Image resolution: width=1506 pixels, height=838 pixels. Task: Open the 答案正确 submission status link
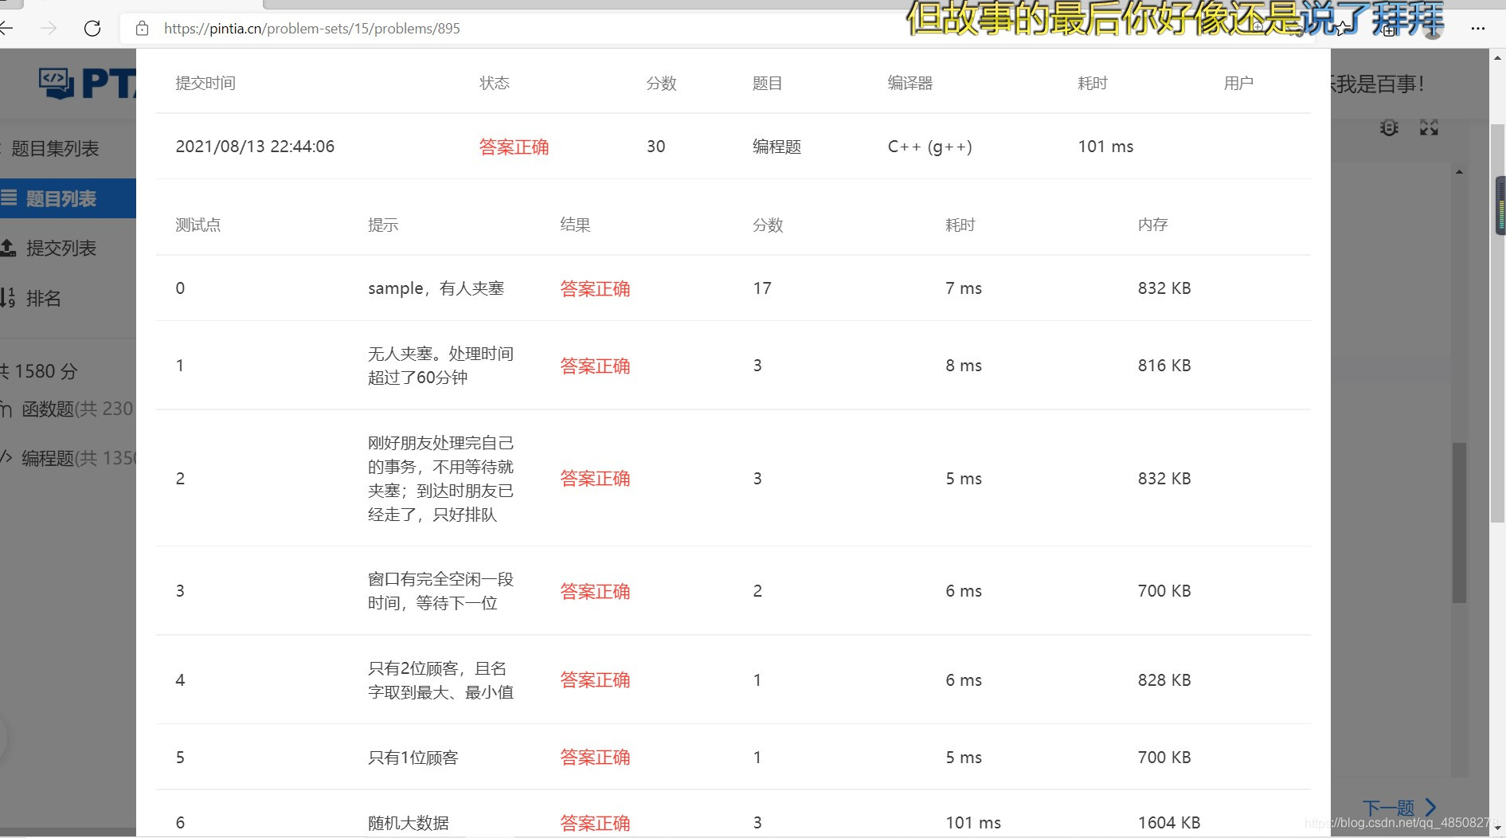[514, 147]
